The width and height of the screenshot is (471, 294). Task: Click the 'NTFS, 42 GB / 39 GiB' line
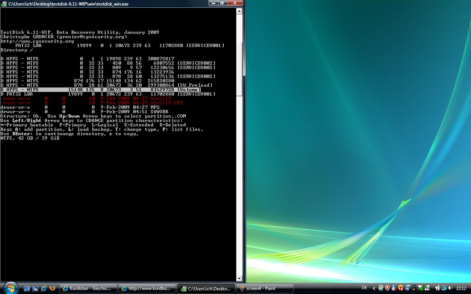pyautogui.click(x=30, y=138)
